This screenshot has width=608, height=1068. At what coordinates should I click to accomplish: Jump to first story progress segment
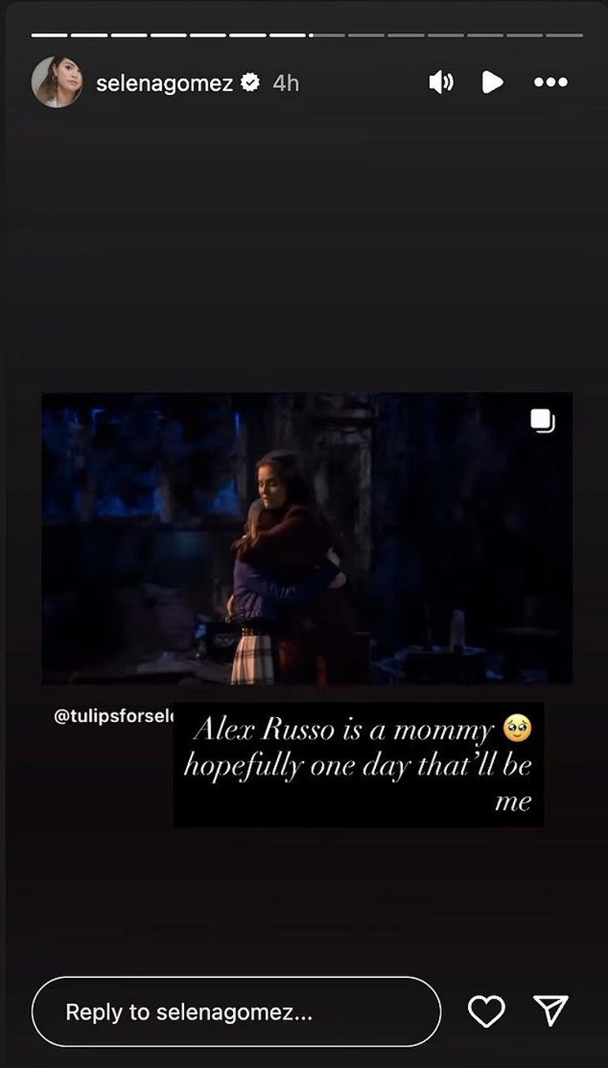click(50, 35)
